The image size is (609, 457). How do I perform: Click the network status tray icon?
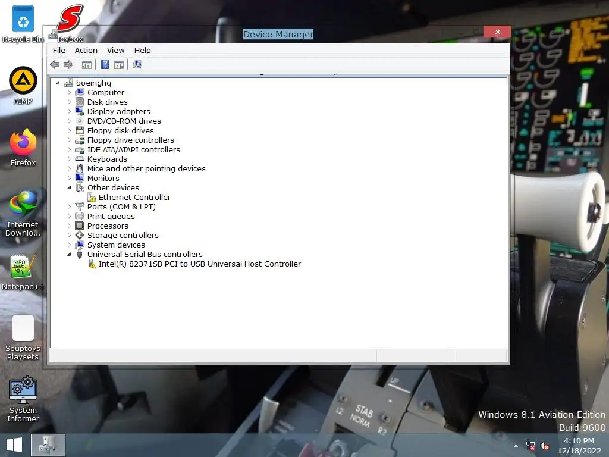point(530,446)
